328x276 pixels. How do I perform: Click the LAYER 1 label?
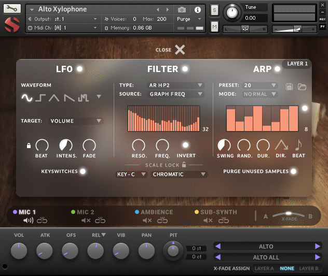pyautogui.click(x=297, y=64)
